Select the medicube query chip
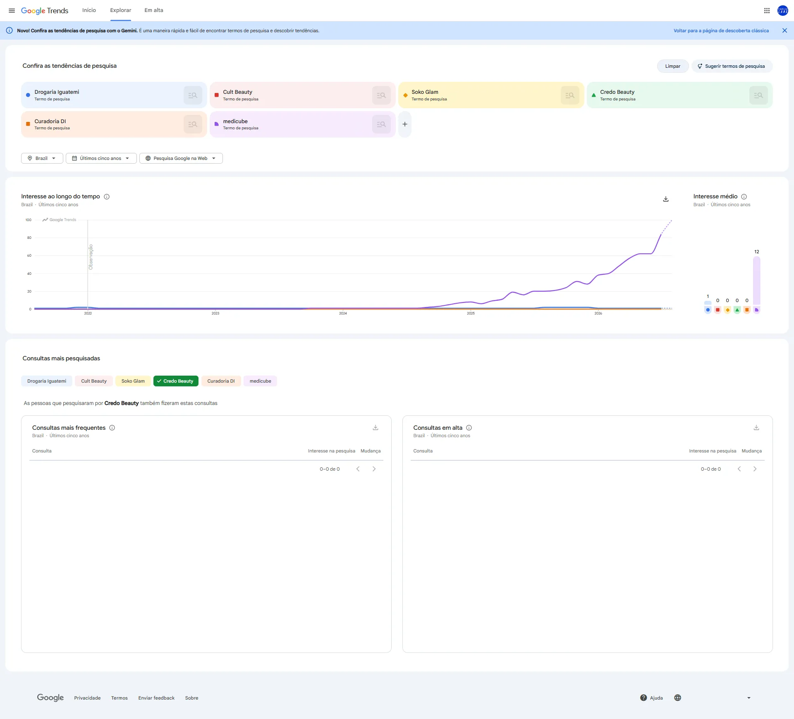 (x=261, y=381)
